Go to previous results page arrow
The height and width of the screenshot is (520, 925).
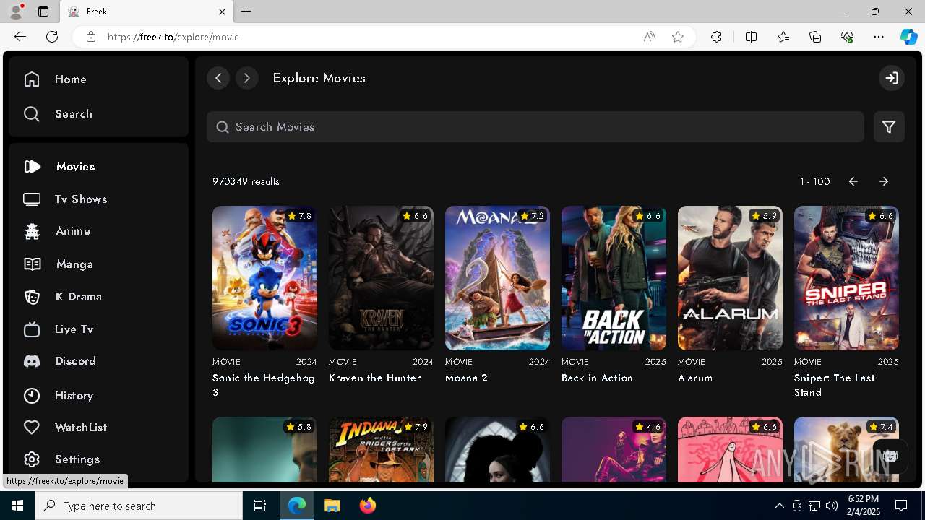853,181
